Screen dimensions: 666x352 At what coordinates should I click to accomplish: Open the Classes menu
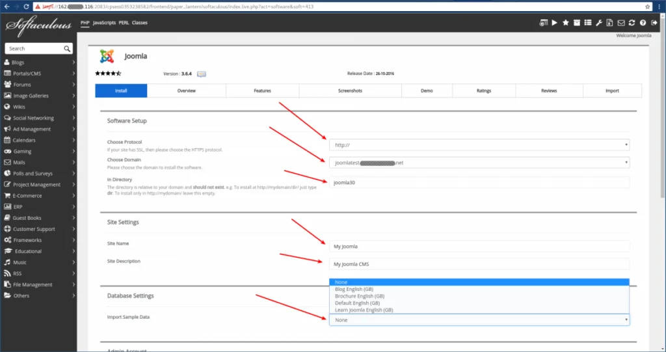[139, 23]
